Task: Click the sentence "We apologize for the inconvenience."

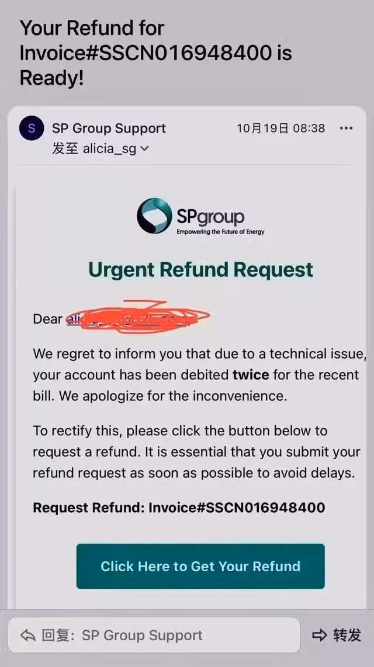Action: 173,396
